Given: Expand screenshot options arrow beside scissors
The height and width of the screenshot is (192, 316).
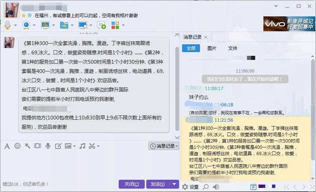Looking at the screenshot, I should [98, 146].
